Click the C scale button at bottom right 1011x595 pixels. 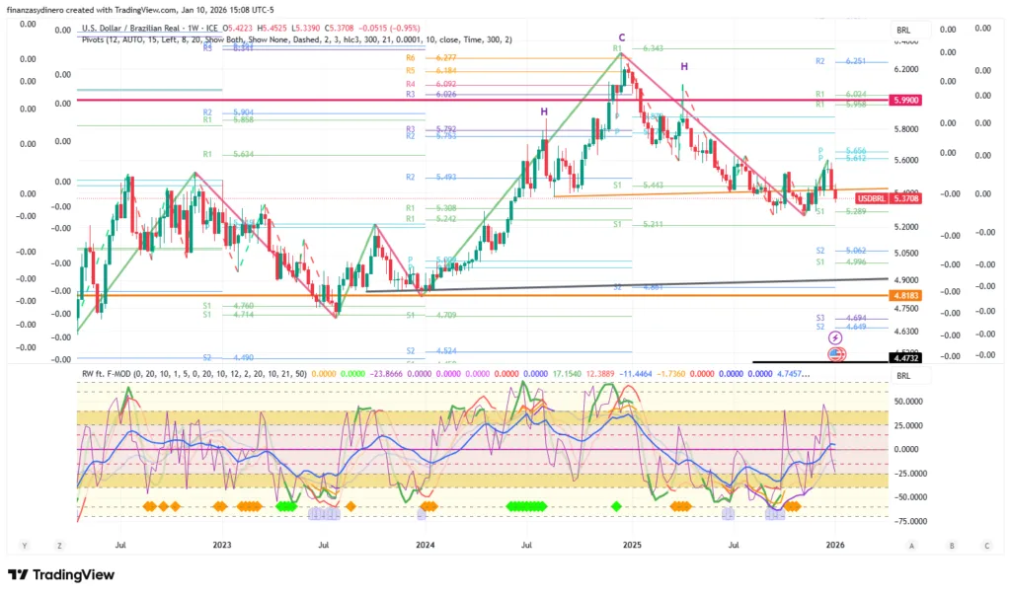point(984,545)
